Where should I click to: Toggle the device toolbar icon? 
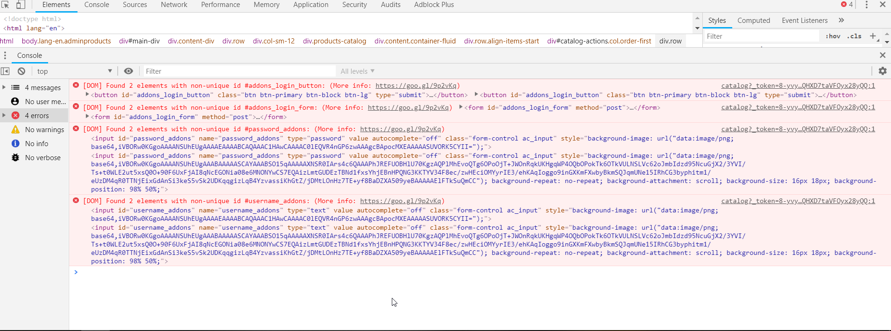(21, 5)
